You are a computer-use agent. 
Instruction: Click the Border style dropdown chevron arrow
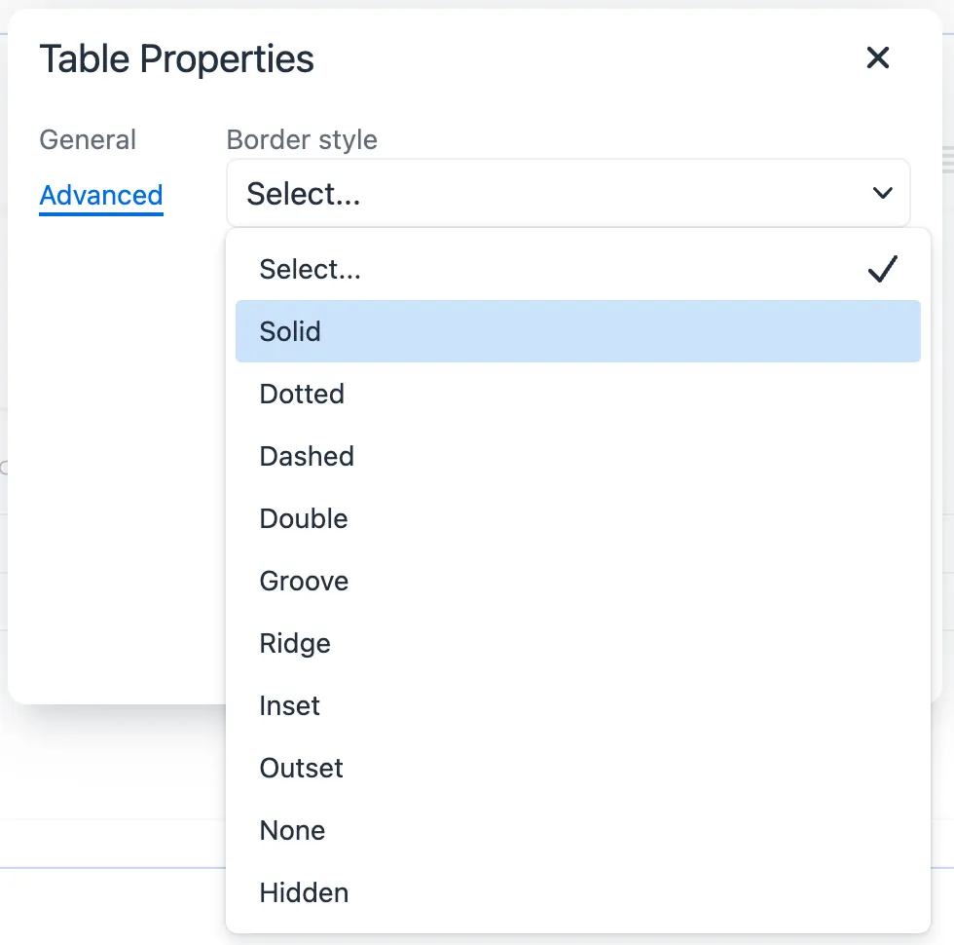[x=883, y=194]
